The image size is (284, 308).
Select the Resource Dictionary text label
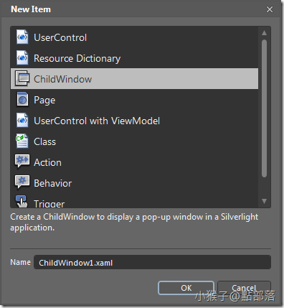(x=77, y=59)
